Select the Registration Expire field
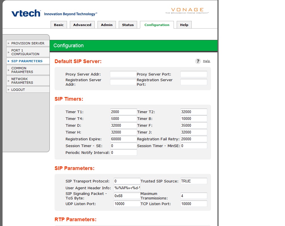Viewport: 285px width, 226px height. 124,139
